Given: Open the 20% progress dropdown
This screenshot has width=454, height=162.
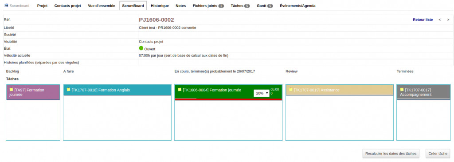Looking at the screenshot, I should point(262,93).
